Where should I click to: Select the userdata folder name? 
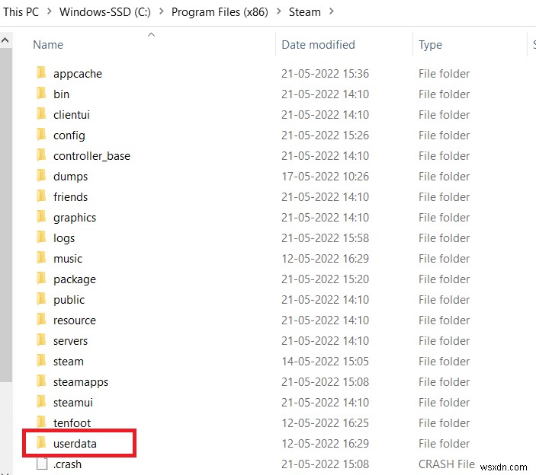click(x=75, y=444)
